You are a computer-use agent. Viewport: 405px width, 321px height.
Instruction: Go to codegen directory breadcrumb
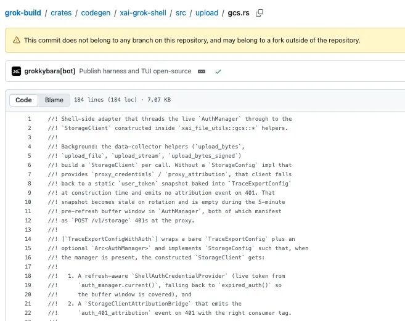[x=96, y=13]
